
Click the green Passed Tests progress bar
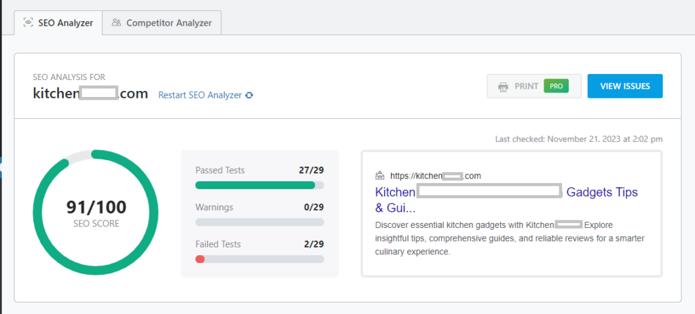[255, 185]
